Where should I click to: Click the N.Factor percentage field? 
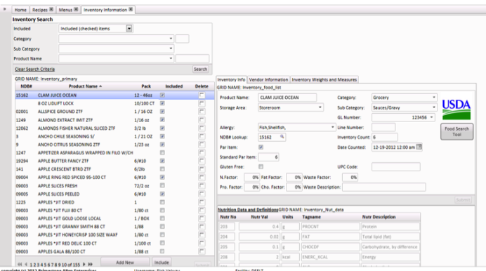point(251,178)
